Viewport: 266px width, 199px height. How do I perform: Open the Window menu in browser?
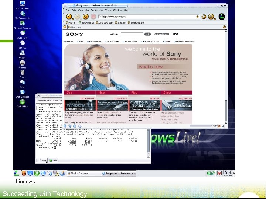click(117, 10)
